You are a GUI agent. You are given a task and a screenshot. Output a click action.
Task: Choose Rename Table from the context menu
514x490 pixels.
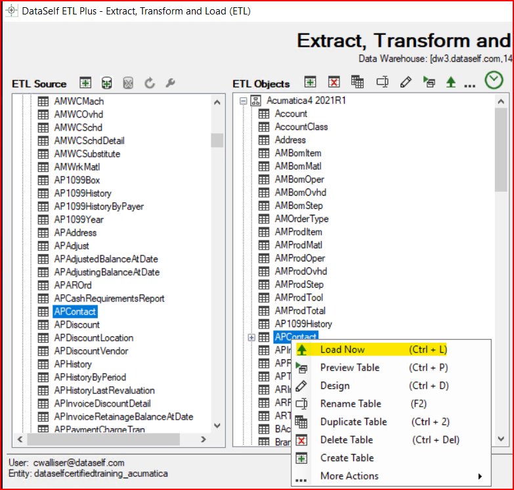(350, 404)
